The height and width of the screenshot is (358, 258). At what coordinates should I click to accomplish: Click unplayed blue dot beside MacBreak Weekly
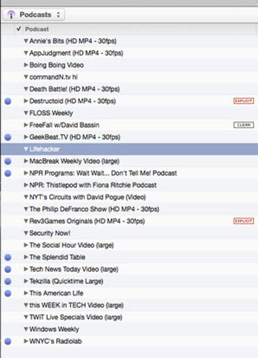click(8, 161)
